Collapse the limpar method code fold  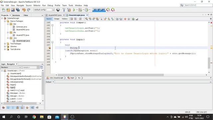click(53, 25)
